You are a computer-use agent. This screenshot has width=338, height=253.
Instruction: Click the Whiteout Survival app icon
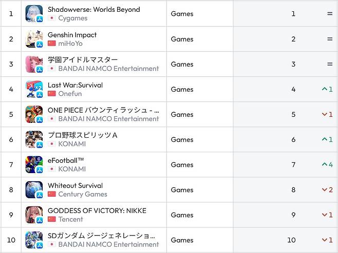coord(34,189)
